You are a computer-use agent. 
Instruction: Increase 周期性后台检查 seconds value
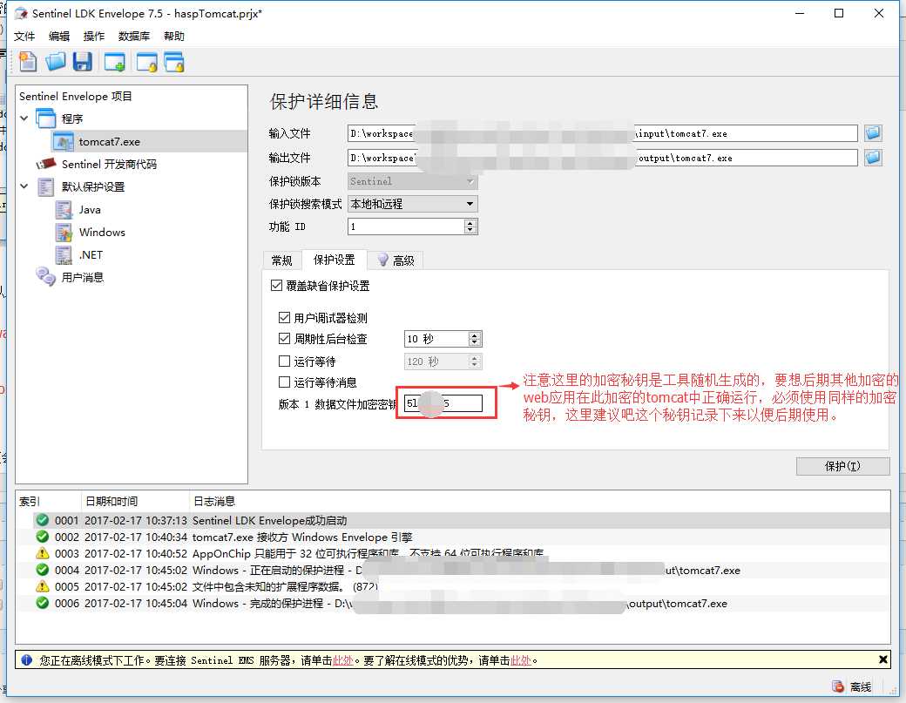(x=475, y=335)
